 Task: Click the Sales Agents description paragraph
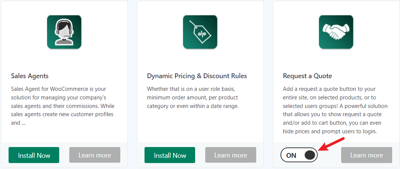point(62,106)
